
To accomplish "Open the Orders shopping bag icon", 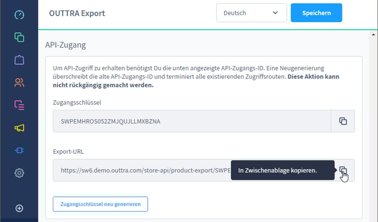I will 19,60.
